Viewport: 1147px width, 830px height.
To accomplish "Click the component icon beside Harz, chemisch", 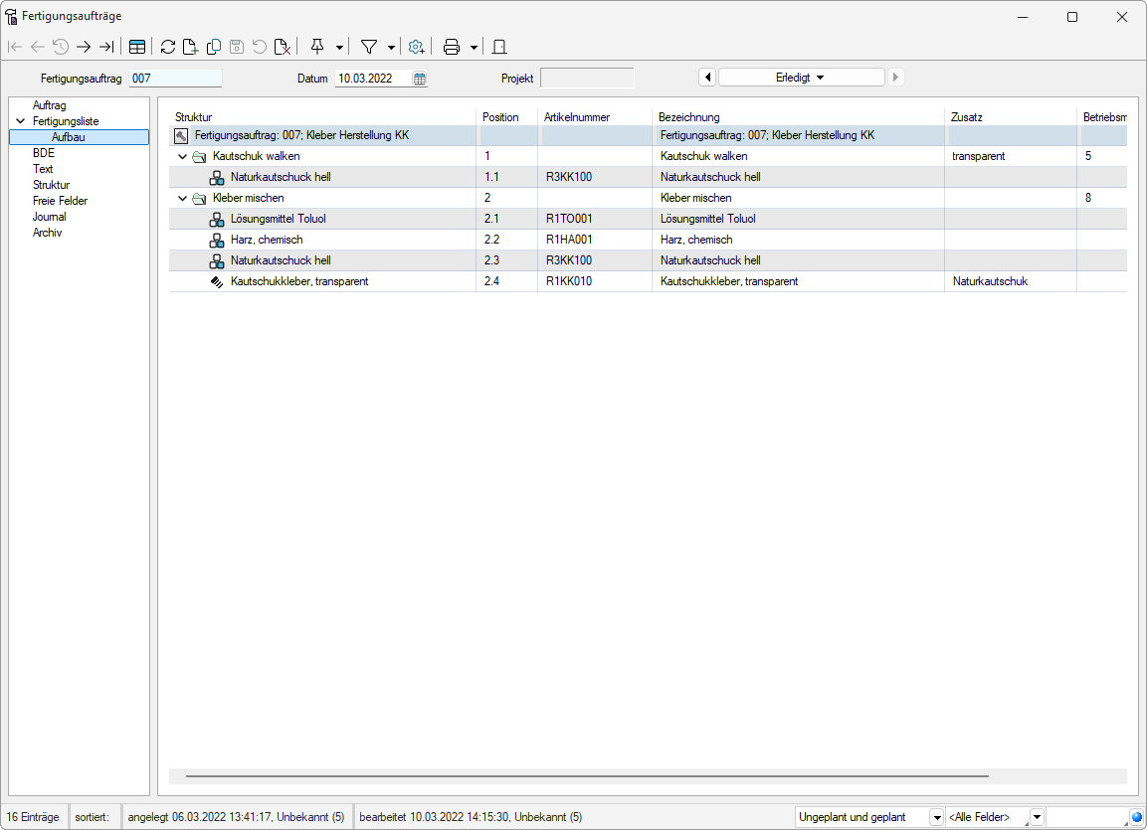I will click(x=217, y=240).
